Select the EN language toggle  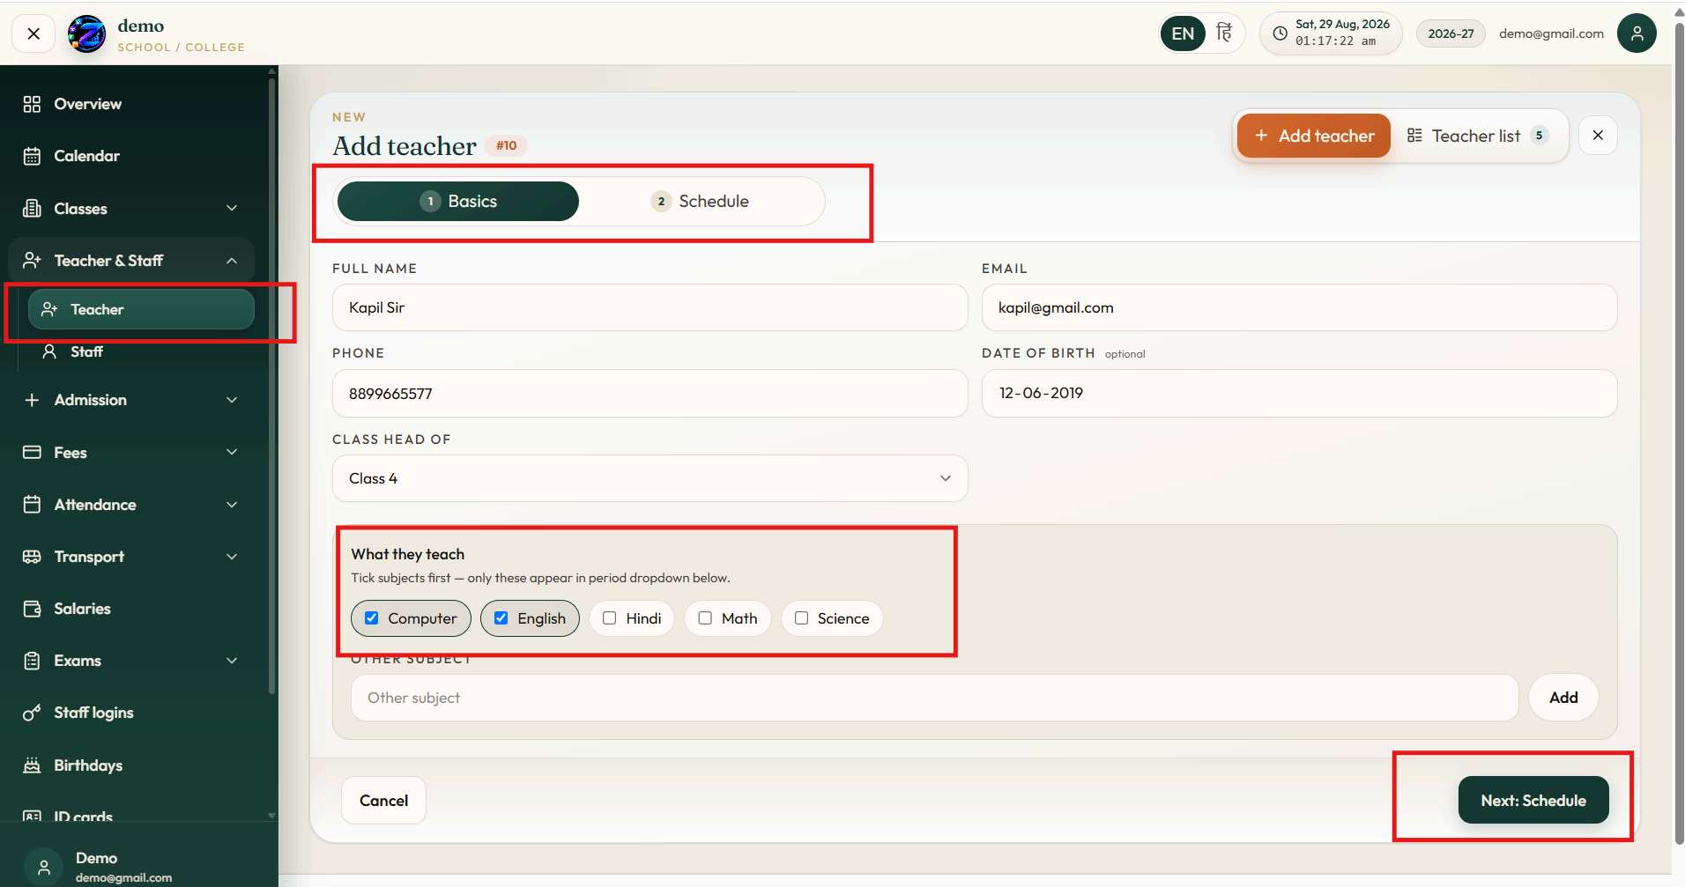1183,33
